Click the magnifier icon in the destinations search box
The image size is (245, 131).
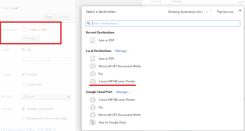[x=89, y=23]
